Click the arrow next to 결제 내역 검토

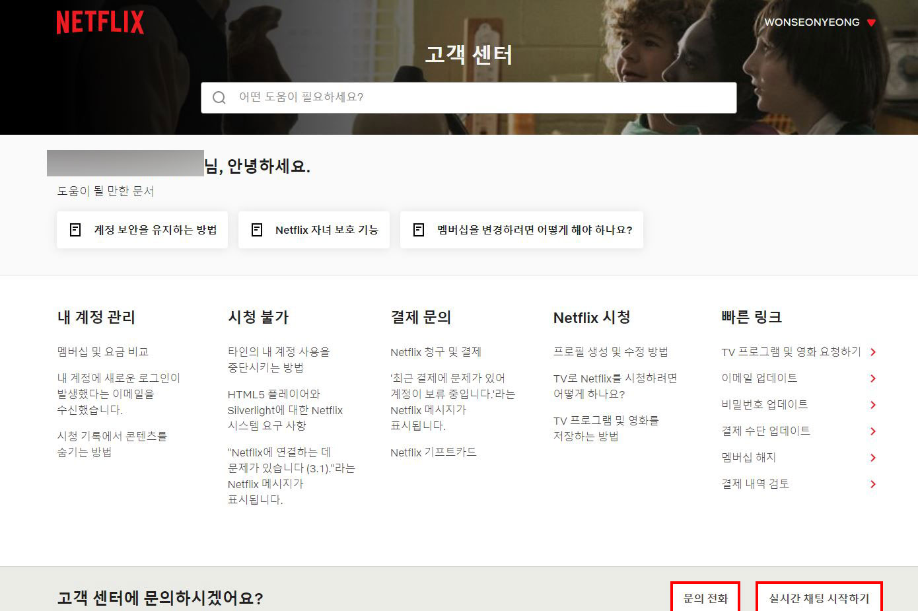(873, 484)
